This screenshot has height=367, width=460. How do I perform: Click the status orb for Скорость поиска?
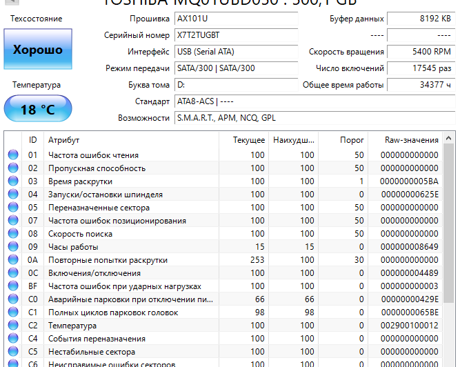[12, 234]
